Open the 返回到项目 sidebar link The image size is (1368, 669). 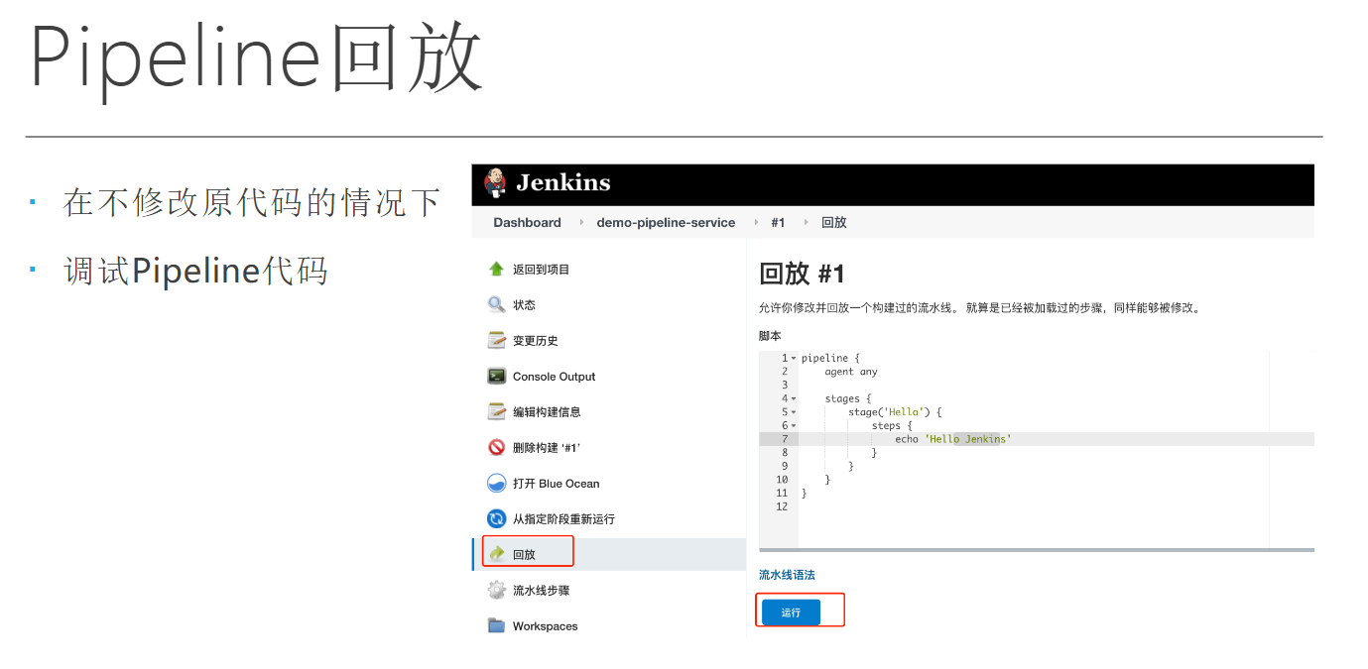pyautogui.click(x=541, y=270)
